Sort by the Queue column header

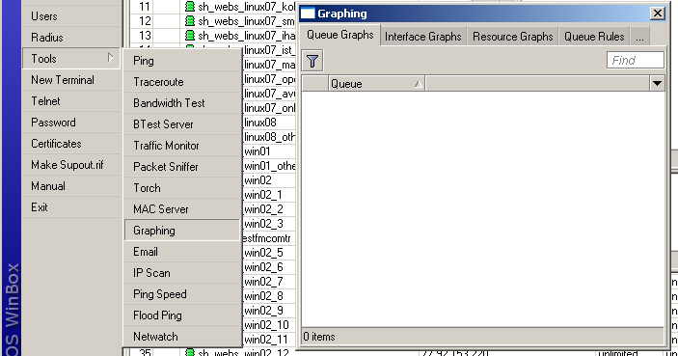click(x=376, y=84)
